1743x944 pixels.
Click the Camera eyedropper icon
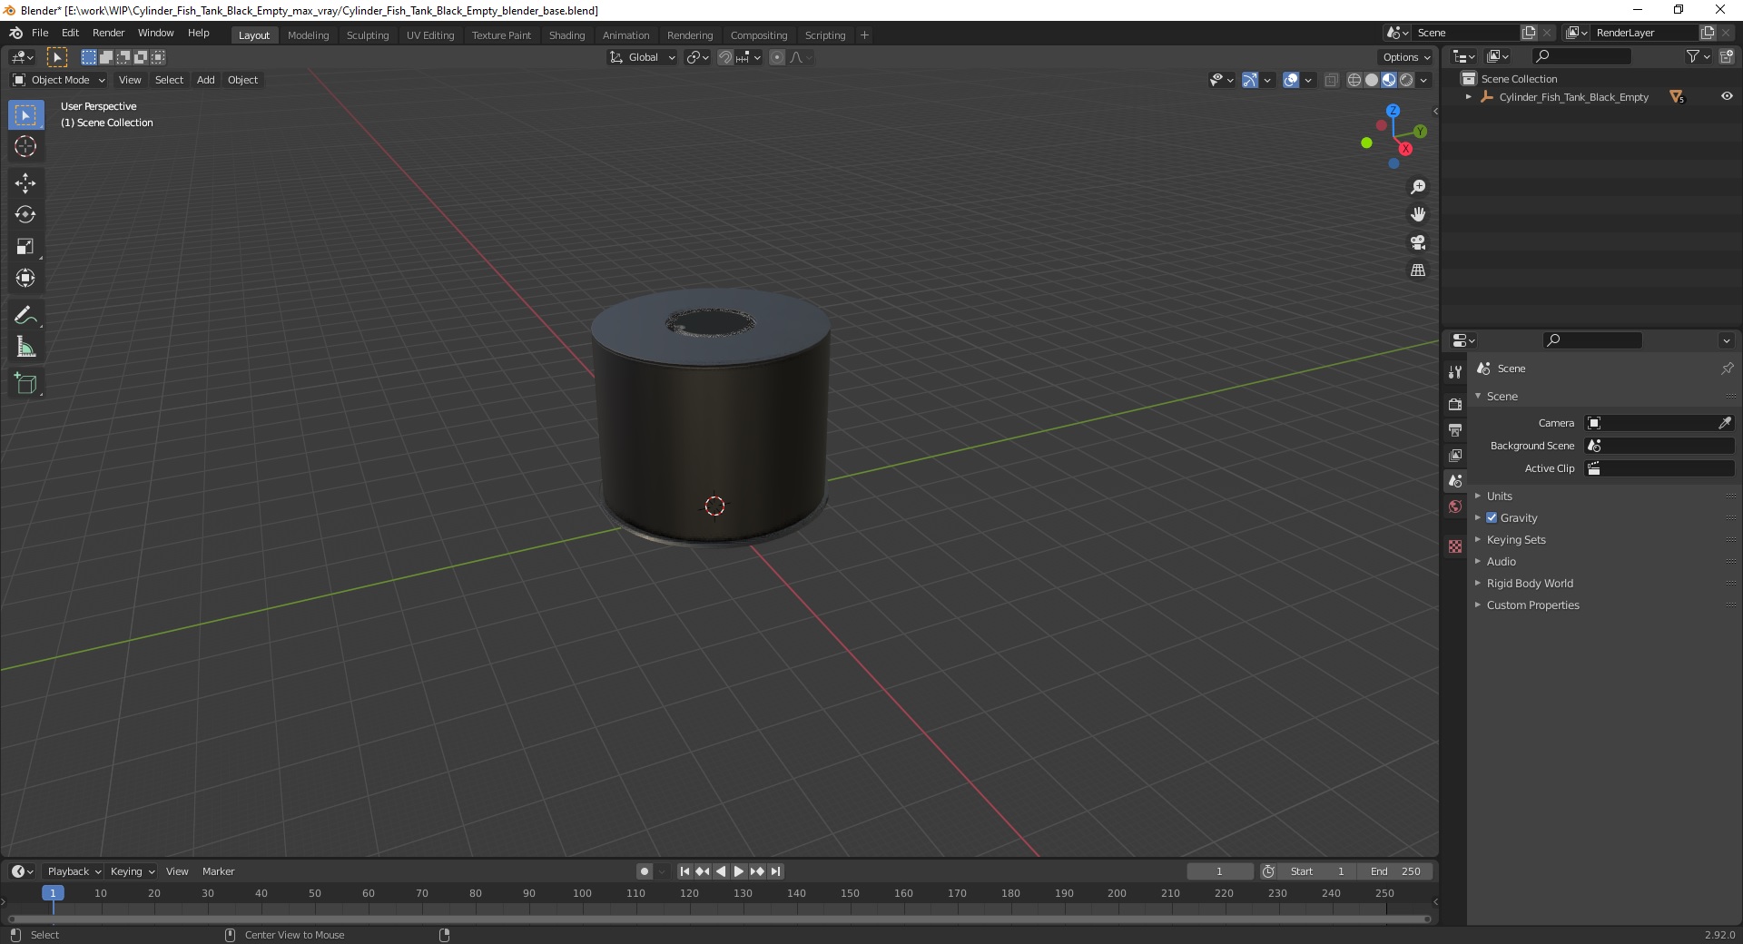(1725, 423)
